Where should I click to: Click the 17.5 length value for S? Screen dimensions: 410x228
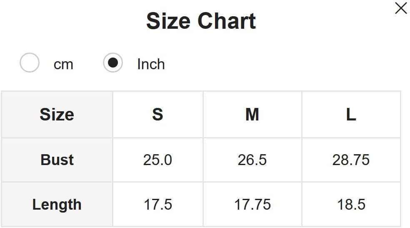coord(157,205)
